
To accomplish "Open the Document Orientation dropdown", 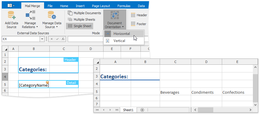I will [x=114, y=20].
